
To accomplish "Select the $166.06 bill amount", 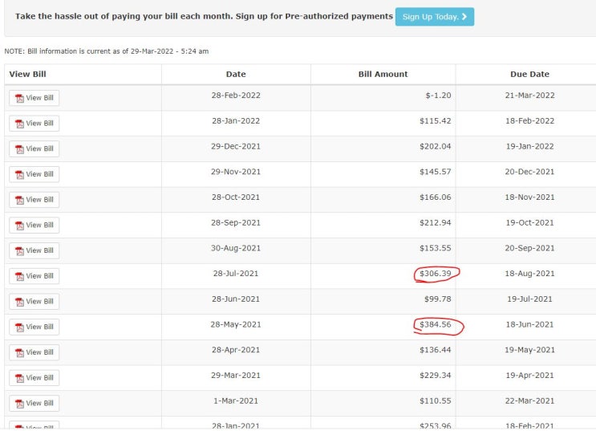I will point(436,197).
